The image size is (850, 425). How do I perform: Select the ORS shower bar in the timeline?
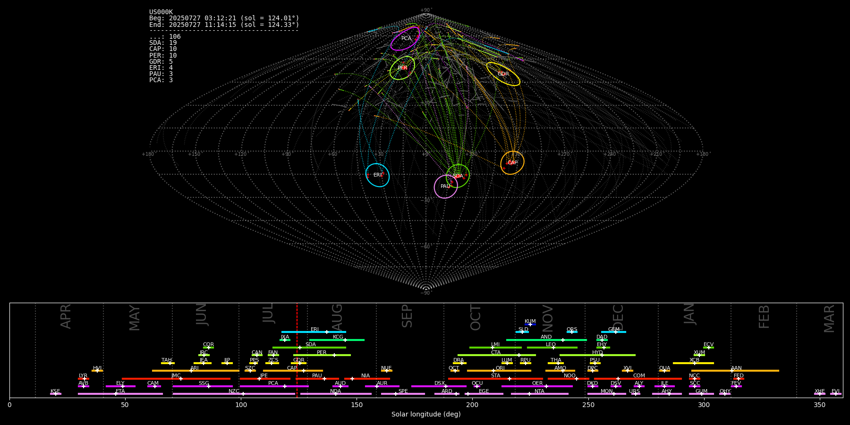572,332
